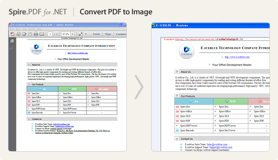Click the Create PDF icon in Adobe Reader toolbar
278x160 pixels.
click(12, 34)
